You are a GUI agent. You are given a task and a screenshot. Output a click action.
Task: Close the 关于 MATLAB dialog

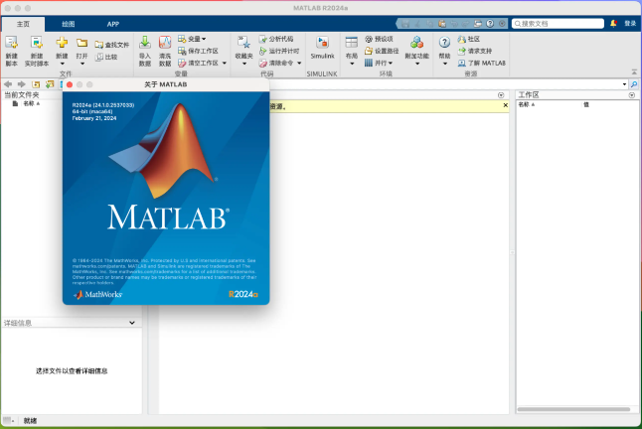69,84
